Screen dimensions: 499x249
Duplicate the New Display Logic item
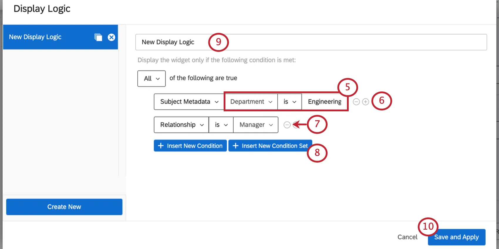coord(98,37)
